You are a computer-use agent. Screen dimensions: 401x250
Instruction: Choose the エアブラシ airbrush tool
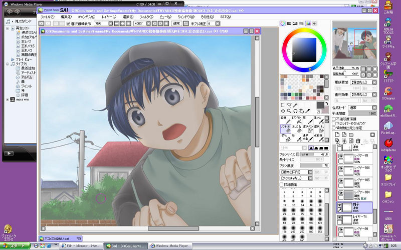coord(297,120)
